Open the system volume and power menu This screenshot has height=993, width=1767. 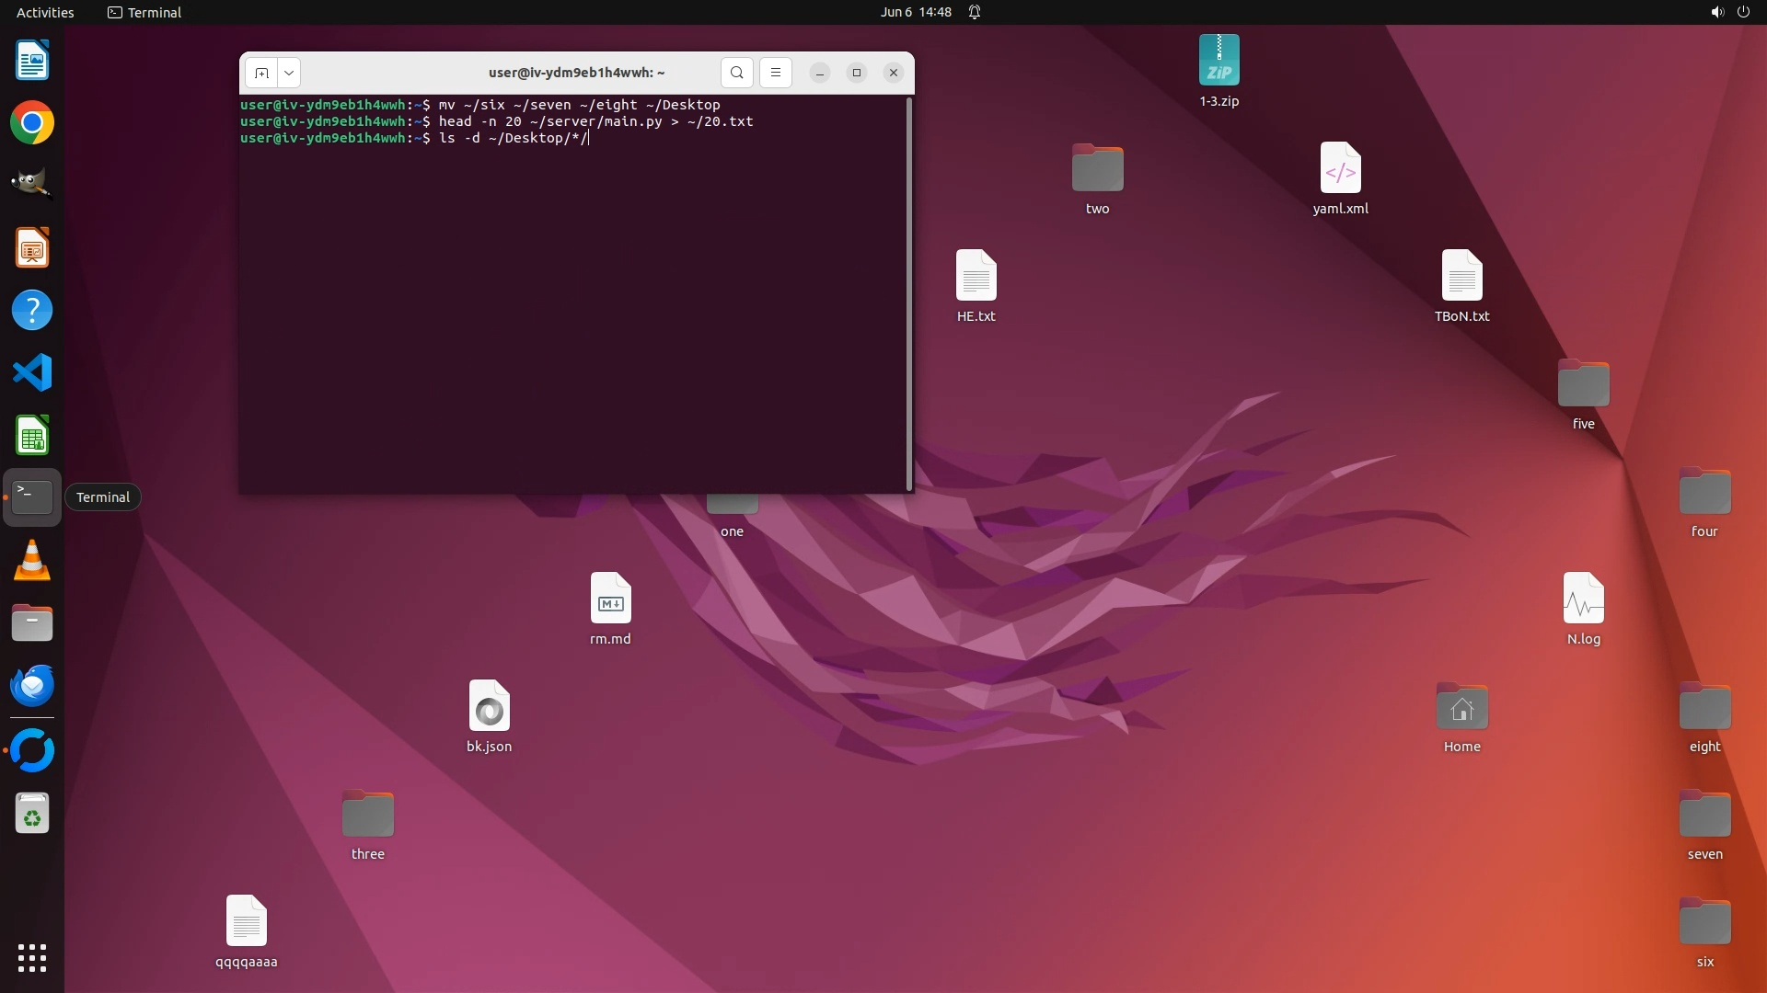(1729, 12)
